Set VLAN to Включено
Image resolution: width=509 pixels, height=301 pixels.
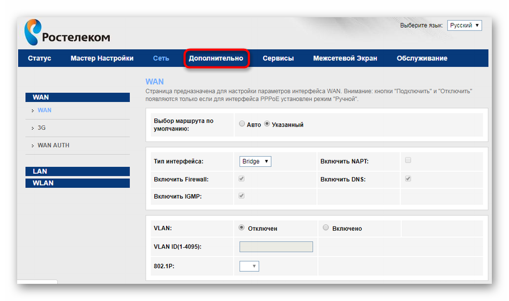326,228
